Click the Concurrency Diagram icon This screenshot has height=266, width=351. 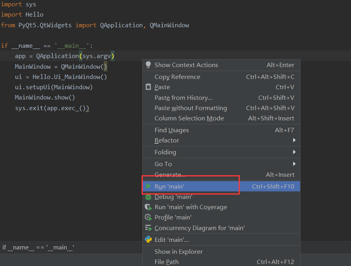pyautogui.click(x=148, y=228)
